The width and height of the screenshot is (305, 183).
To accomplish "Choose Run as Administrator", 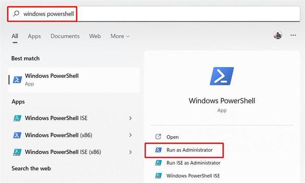I will click(x=184, y=150).
